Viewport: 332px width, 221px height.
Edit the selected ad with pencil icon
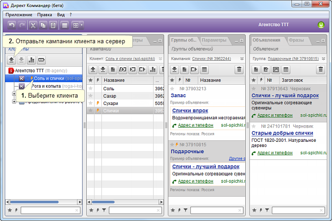(266, 70)
